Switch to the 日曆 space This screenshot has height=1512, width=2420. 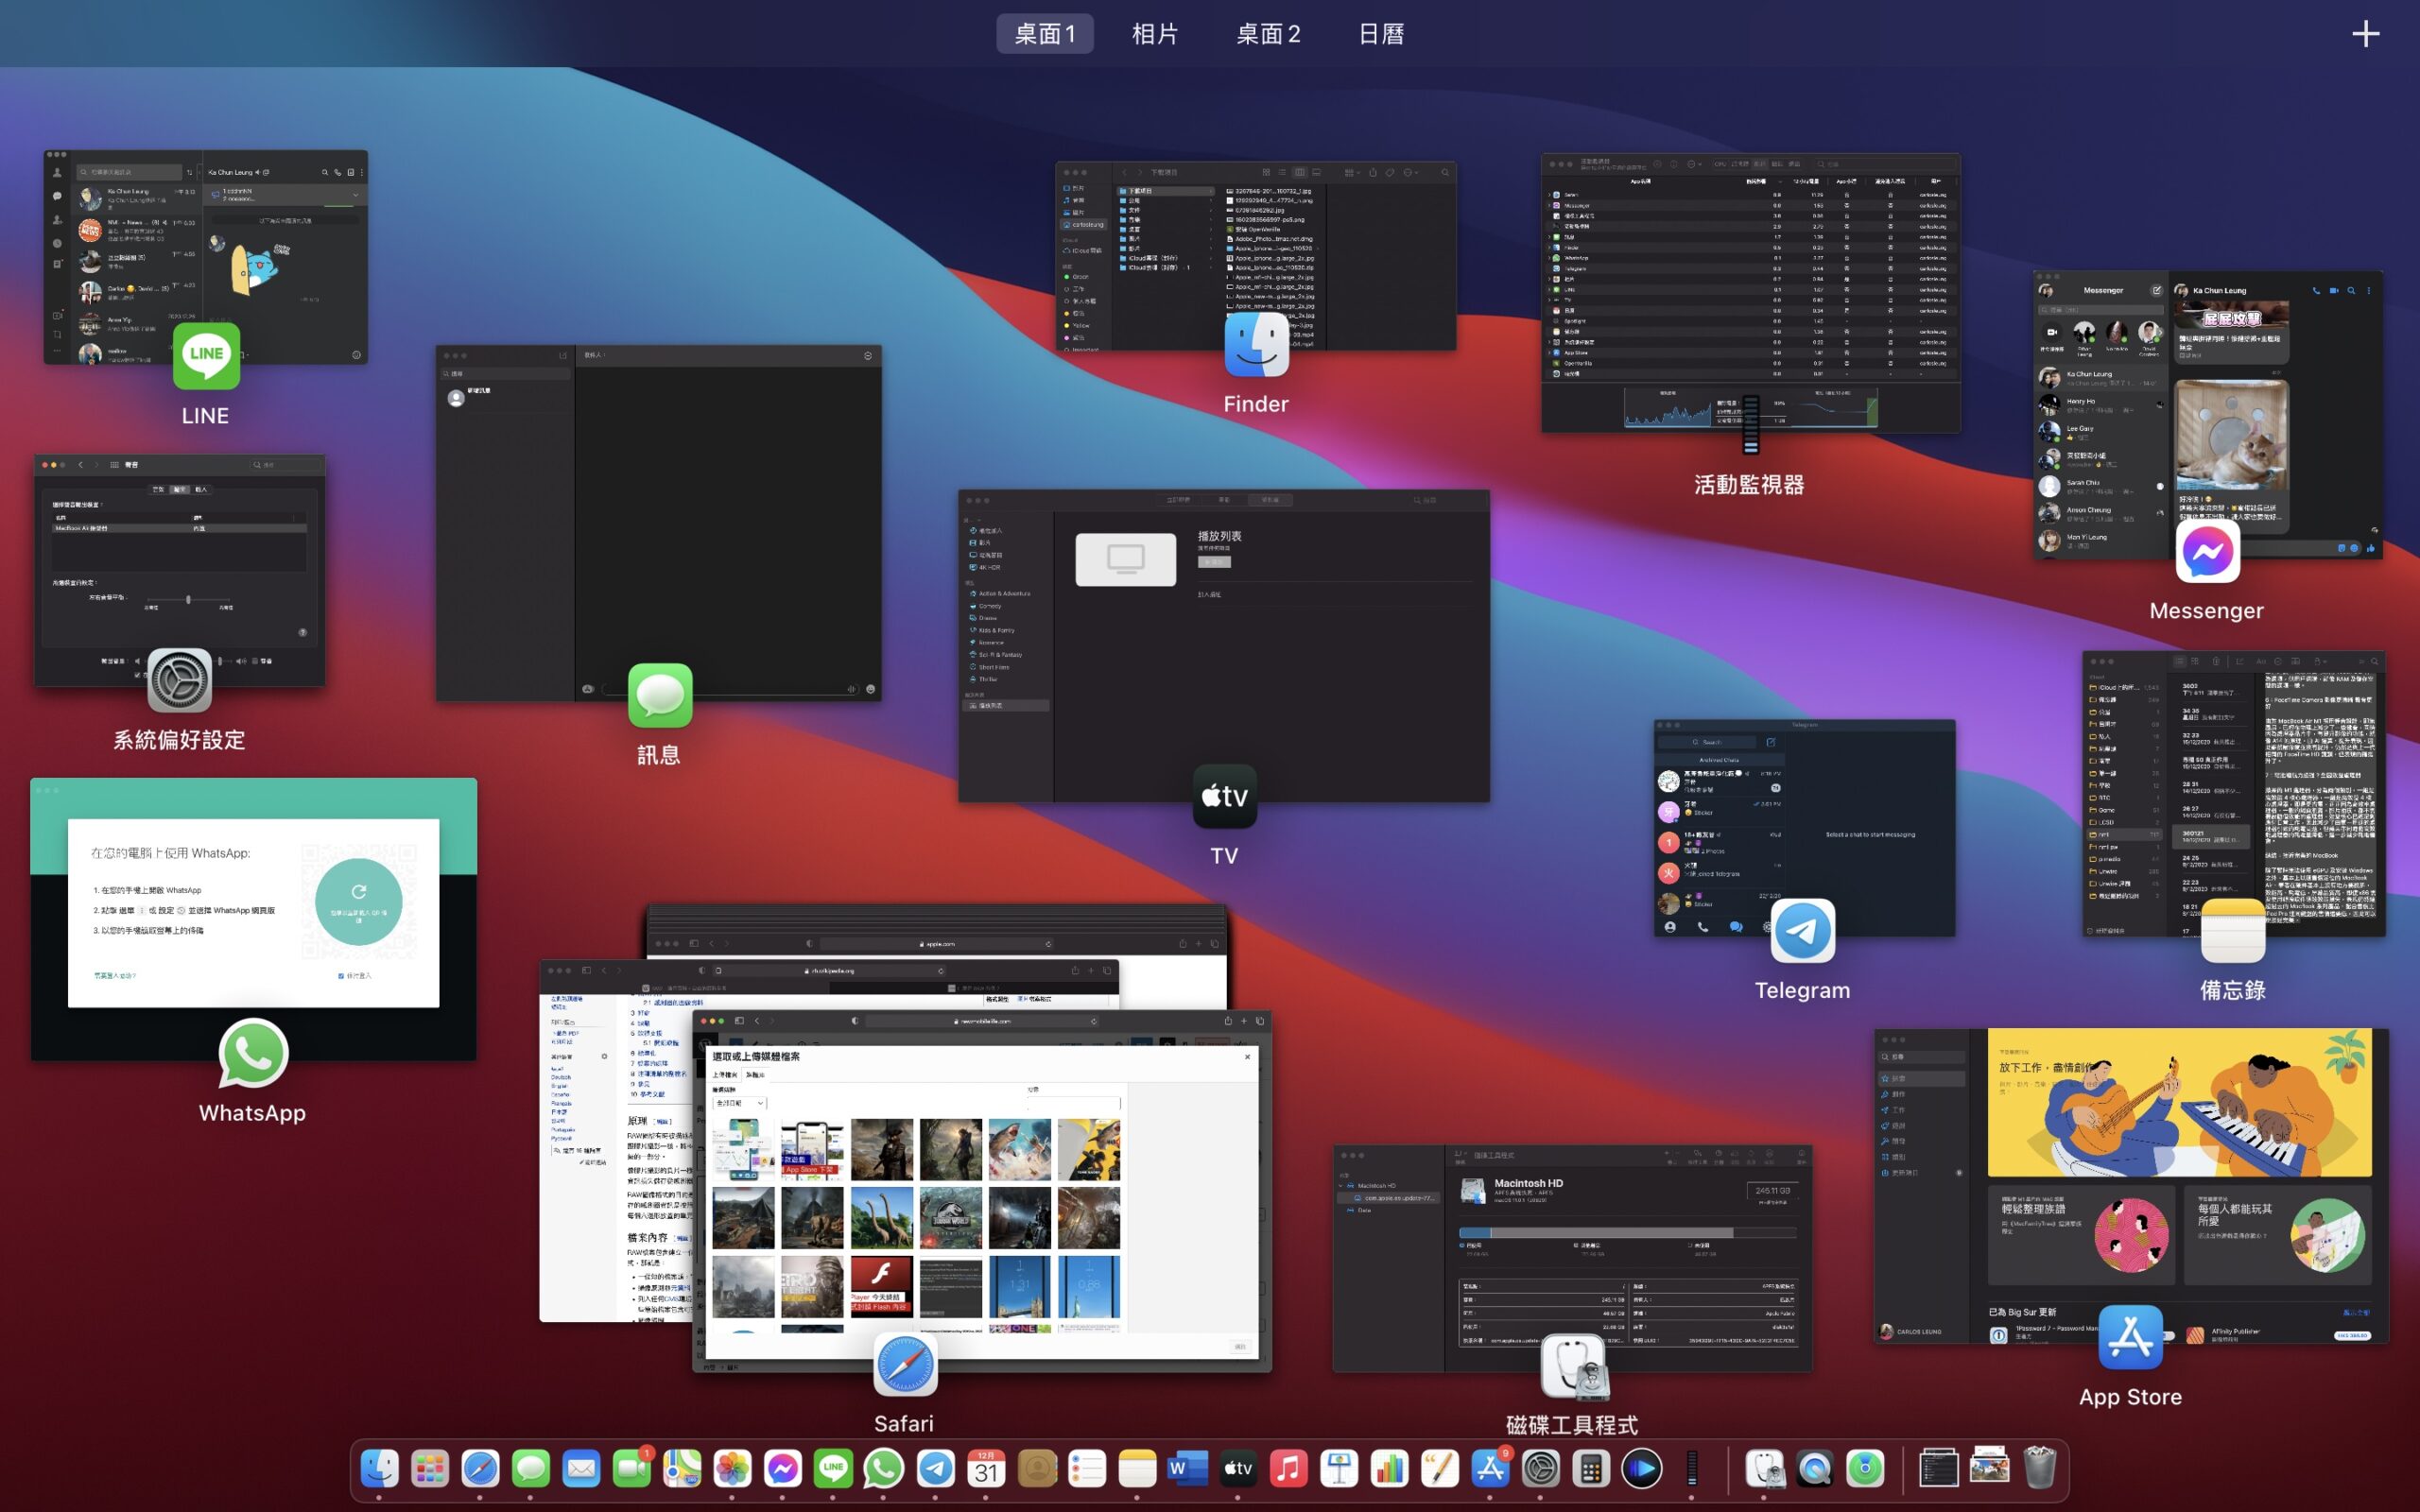(1380, 34)
